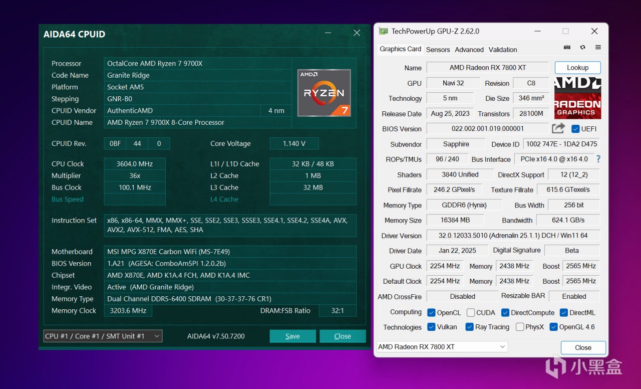Click the AIDA64 v7.50.7200 version text
The width and height of the screenshot is (641, 389).
[x=216, y=336]
